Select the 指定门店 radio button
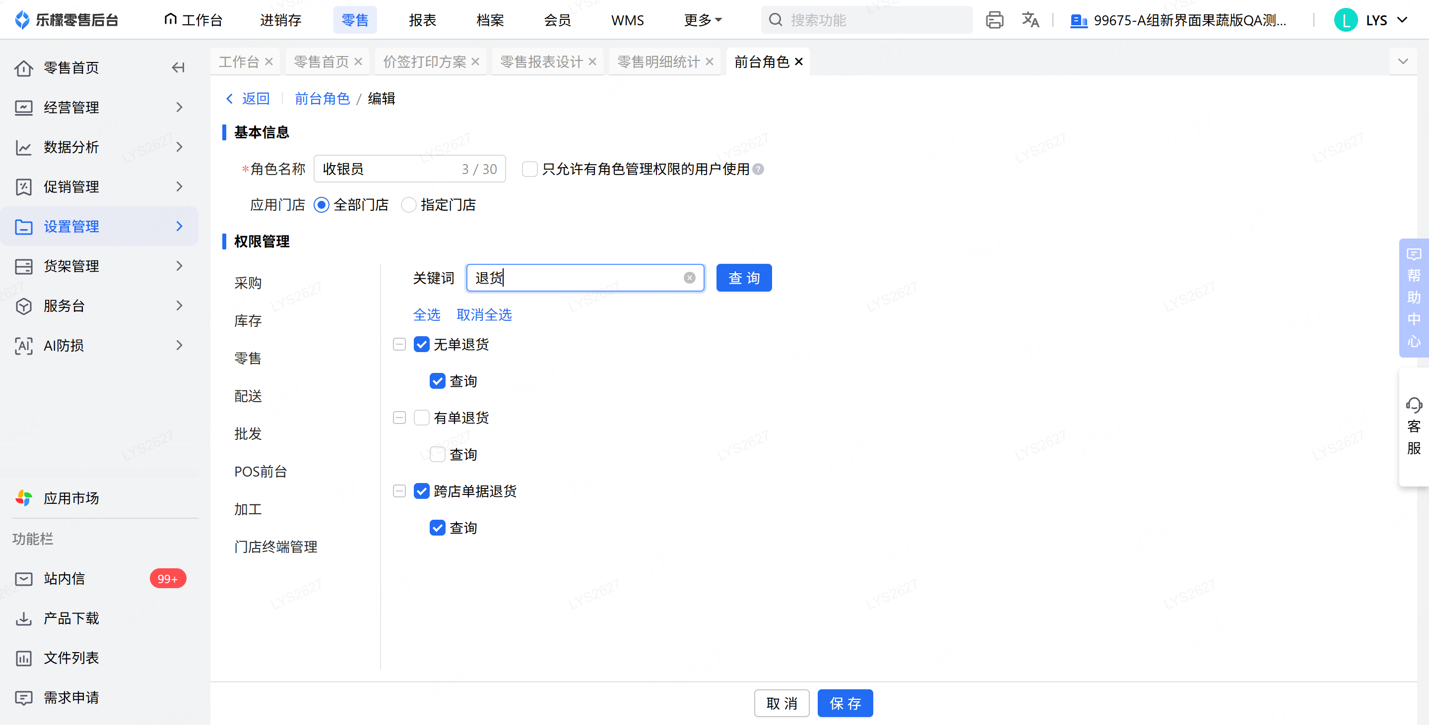The image size is (1429, 725). (408, 205)
